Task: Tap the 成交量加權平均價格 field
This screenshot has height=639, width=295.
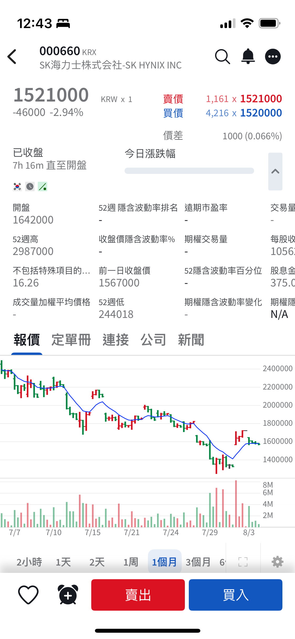Action: point(51,308)
